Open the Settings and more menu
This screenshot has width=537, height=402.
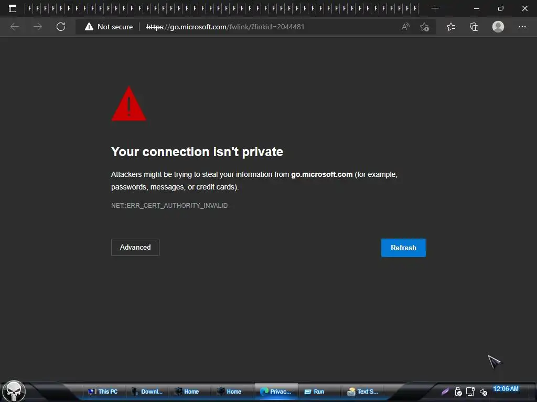[x=522, y=27]
